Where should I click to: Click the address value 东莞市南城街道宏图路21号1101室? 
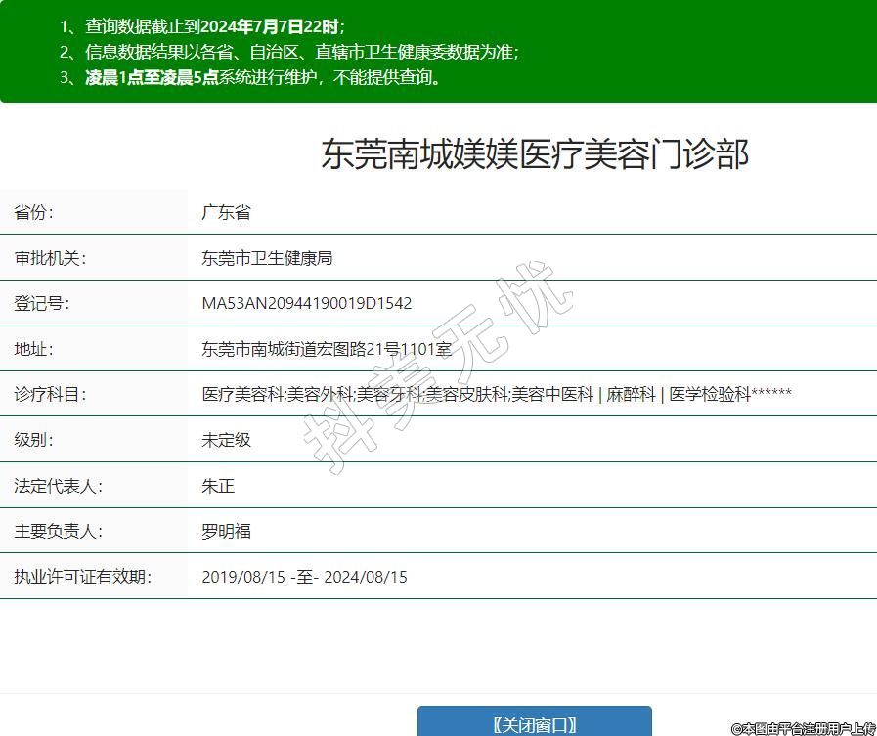click(326, 349)
